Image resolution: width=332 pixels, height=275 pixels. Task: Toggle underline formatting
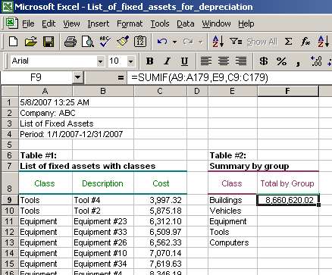(x=184, y=61)
